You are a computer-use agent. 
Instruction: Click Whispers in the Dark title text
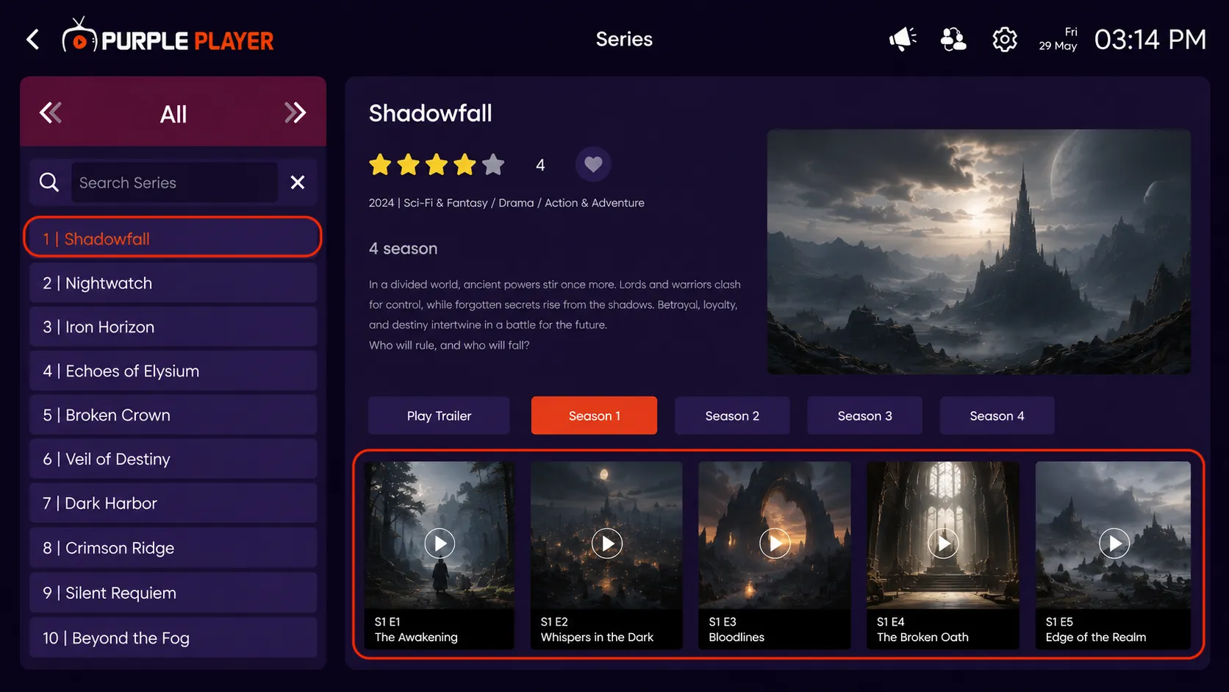click(x=597, y=637)
